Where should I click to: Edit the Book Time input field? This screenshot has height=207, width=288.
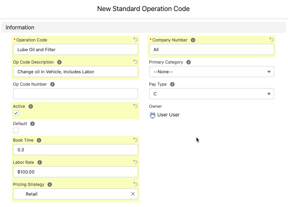pyautogui.click(x=75, y=150)
